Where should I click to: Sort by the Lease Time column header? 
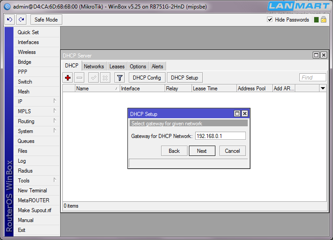tap(214, 88)
